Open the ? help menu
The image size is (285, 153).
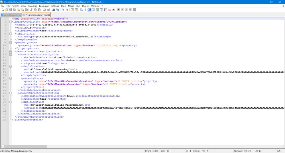click(102, 6)
